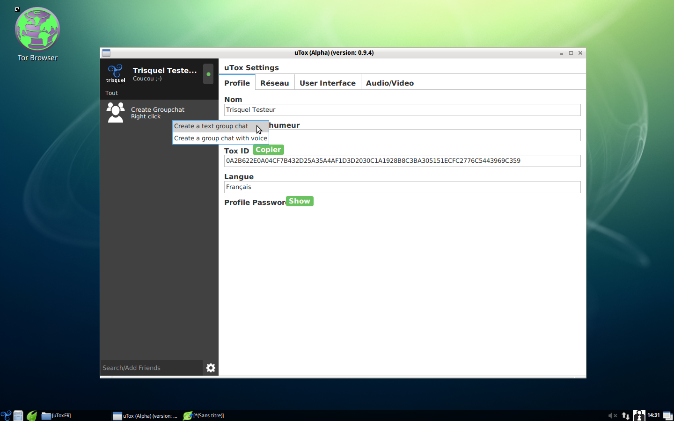The image size is (674, 421).
Task: Click the accessibility person tray icon
Action: tap(639, 415)
